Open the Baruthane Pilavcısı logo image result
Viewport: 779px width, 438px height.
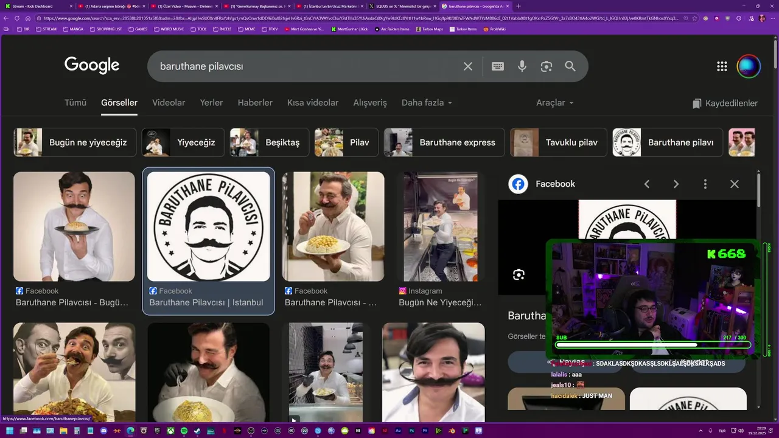coord(208,226)
